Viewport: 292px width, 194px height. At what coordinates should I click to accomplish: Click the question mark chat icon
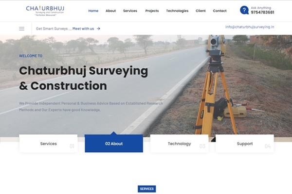point(244,10)
